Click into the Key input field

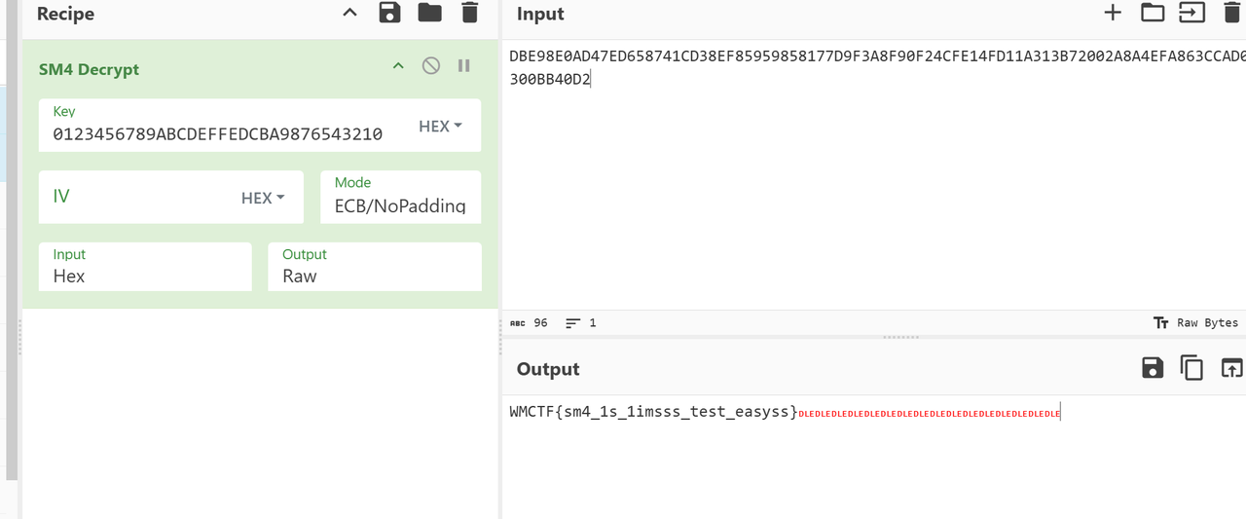(x=217, y=133)
